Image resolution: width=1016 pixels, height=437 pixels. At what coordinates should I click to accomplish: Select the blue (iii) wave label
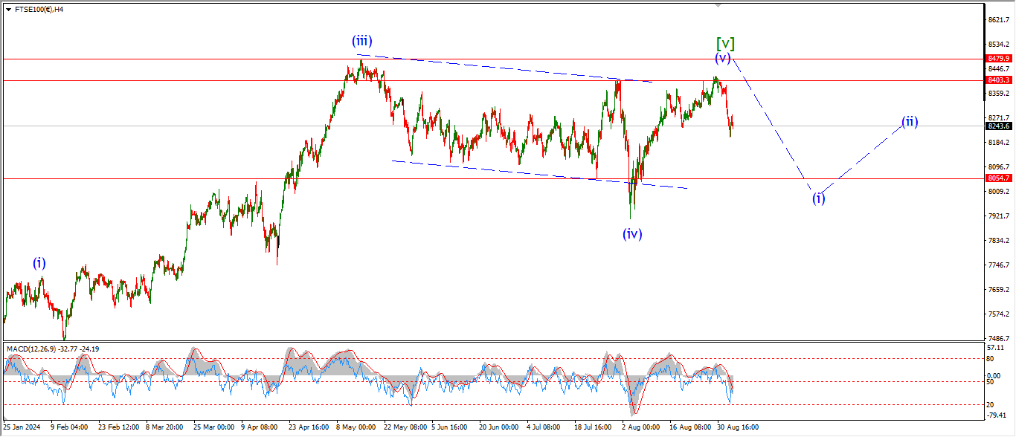362,42
